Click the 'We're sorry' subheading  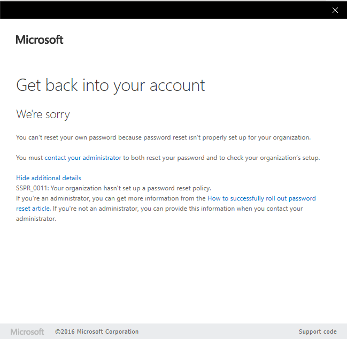[x=43, y=114]
